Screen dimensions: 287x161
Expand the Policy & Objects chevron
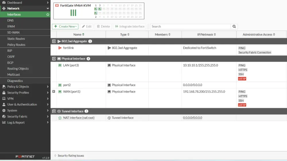[x=48, y=87]
